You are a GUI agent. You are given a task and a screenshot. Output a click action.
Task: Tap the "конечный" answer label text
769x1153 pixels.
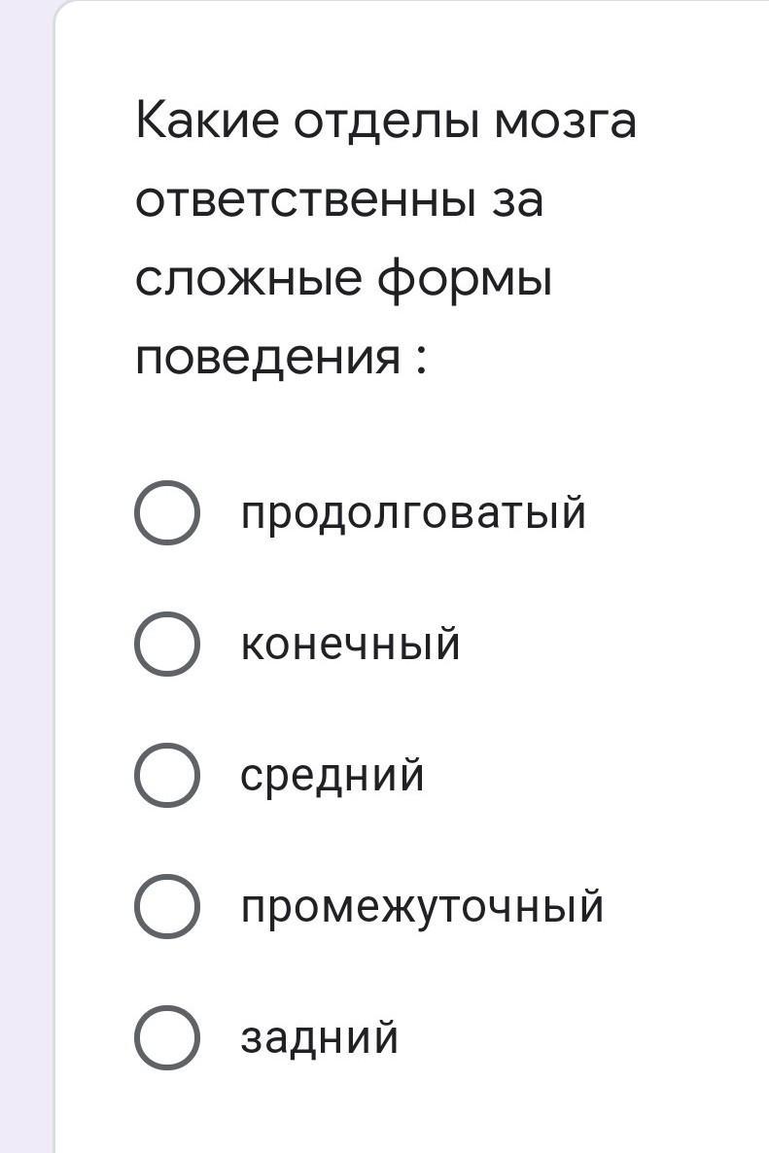click(350, 644)
